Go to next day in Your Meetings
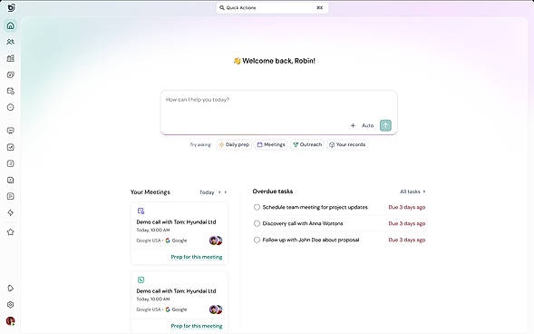The height and width of the screenshot is (334, 534). point(226,192)
